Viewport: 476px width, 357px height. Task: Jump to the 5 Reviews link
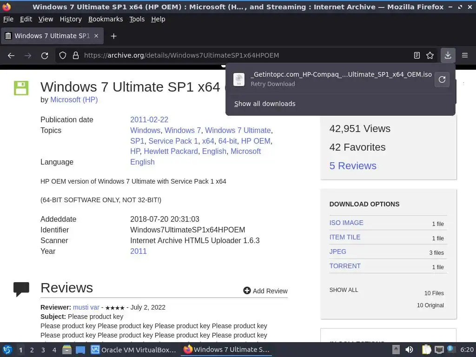[353, 166]
